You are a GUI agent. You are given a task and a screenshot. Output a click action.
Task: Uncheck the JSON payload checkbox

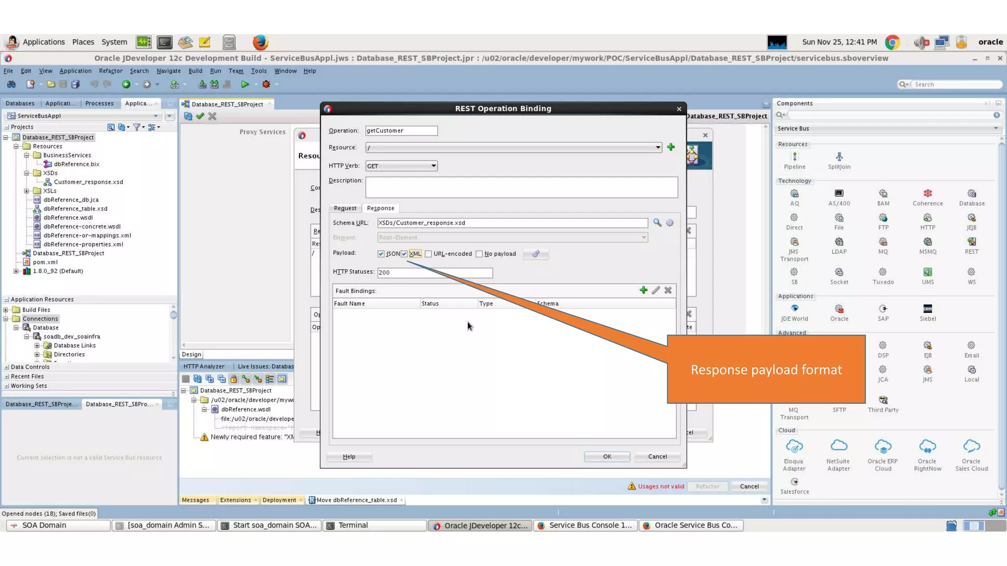[381, 254]
